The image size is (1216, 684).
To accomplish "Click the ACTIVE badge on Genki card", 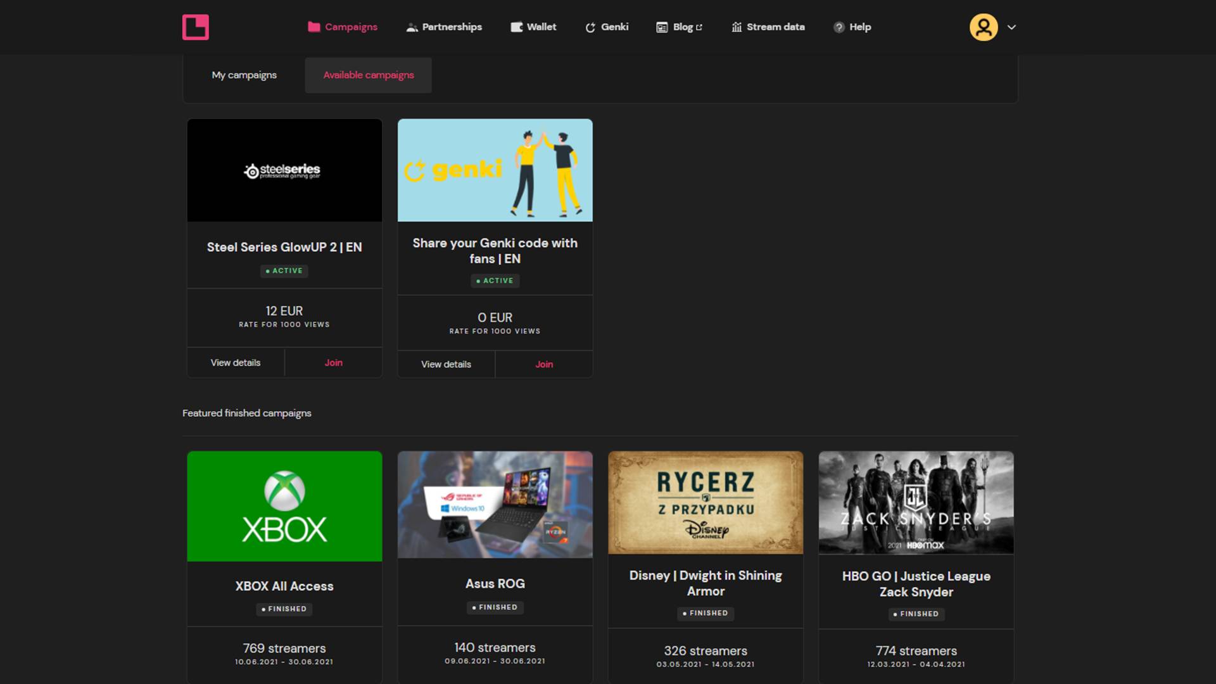I will pyautogui.click(x=495, y=281).
